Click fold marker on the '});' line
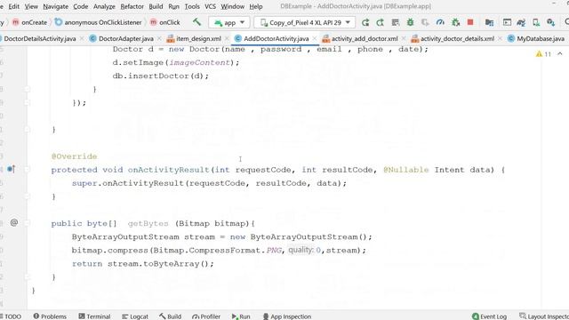 [28, 103]
